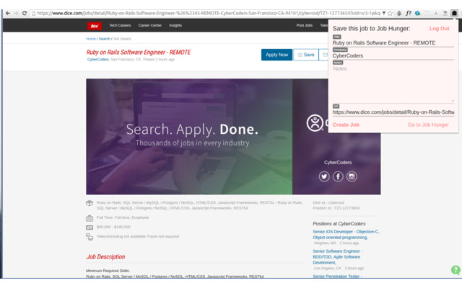The image size is (462, 288).
Task: Click the Ruby on Rails job title heading
Action: (139, 53)
